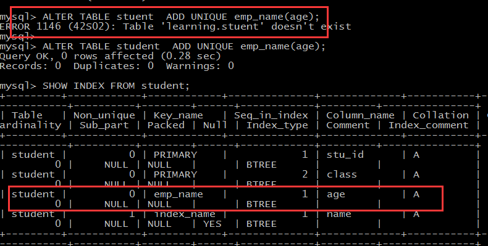Viewport: 488px width, 246px height.
Task: Click 'emp_name' in the highlighted row
Action: pyautogui.click(x=179, y=194)
